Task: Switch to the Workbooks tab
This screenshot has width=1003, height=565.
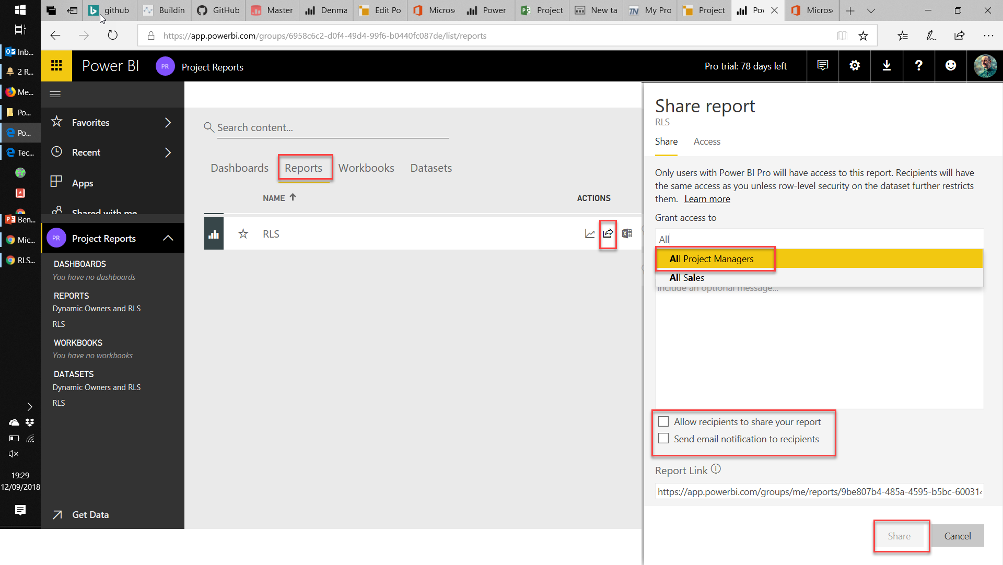Action: (366, 168)
